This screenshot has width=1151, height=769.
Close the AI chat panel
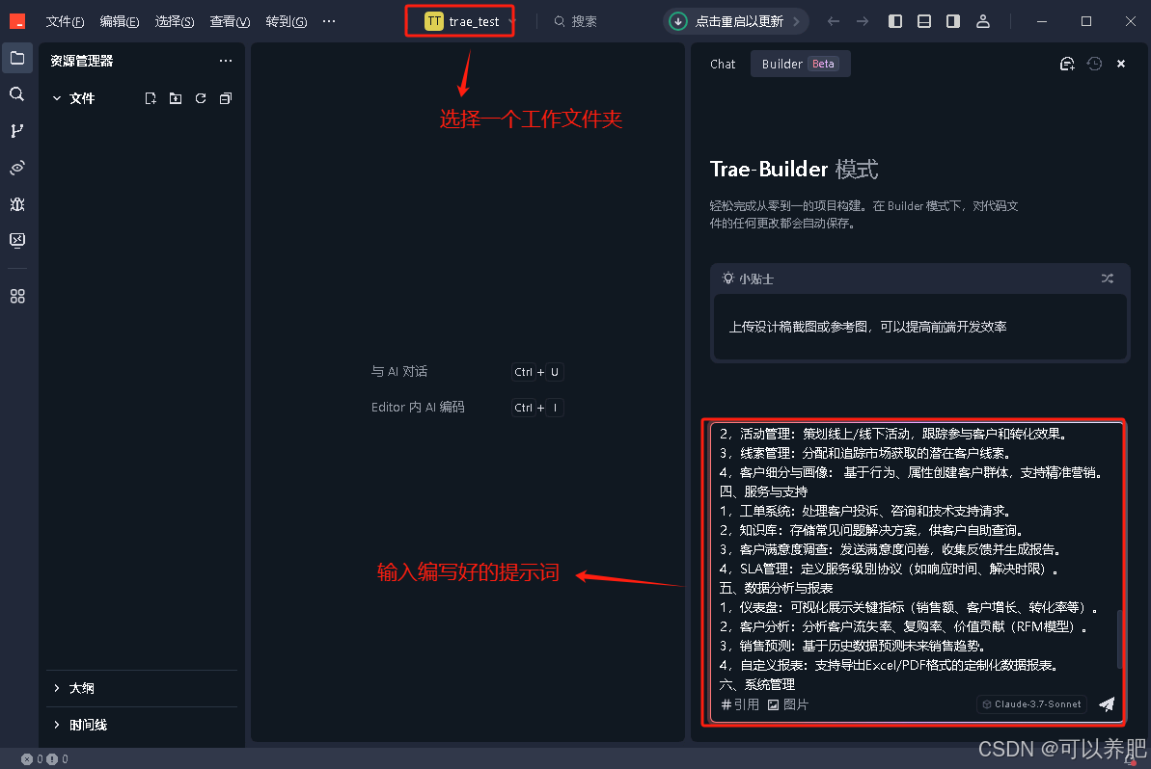[1121, 64]
